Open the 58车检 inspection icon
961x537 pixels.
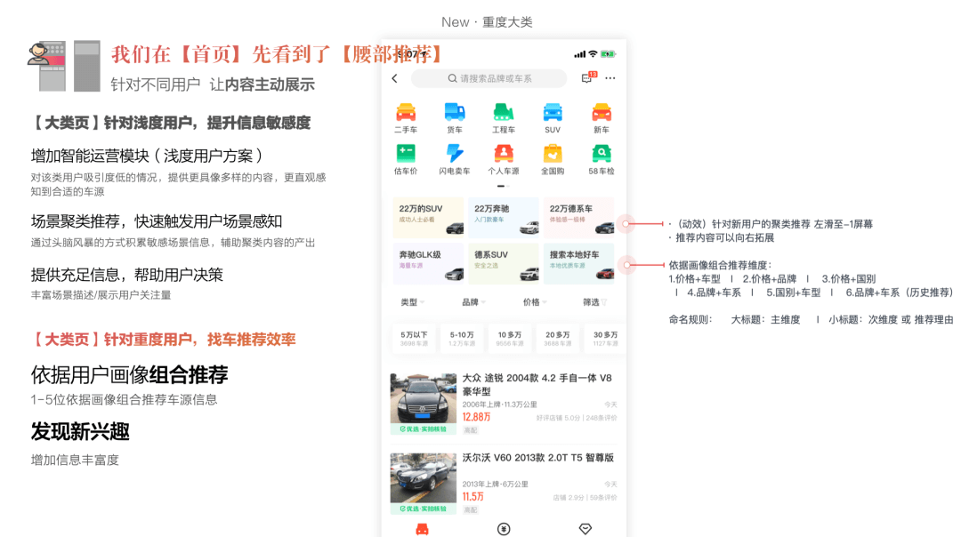602,153
